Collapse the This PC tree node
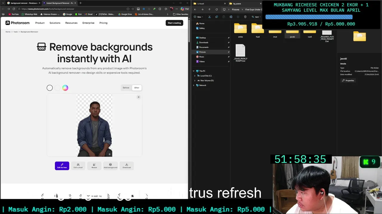The image size is (382, 214). pos(194,71)
